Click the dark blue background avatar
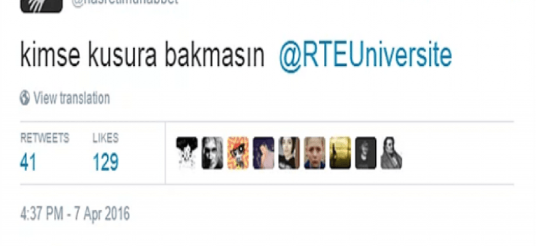The width and height of the screenshot is (536, 246). pyautogui.click(x=264, y=153)
